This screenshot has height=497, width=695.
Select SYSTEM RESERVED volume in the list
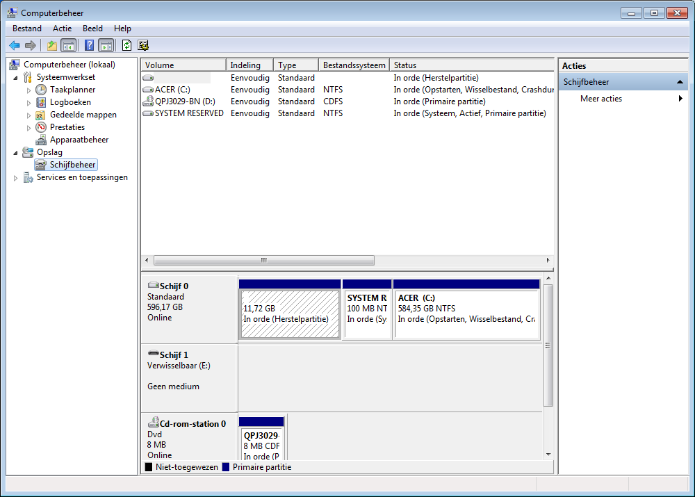pos(188,113)
